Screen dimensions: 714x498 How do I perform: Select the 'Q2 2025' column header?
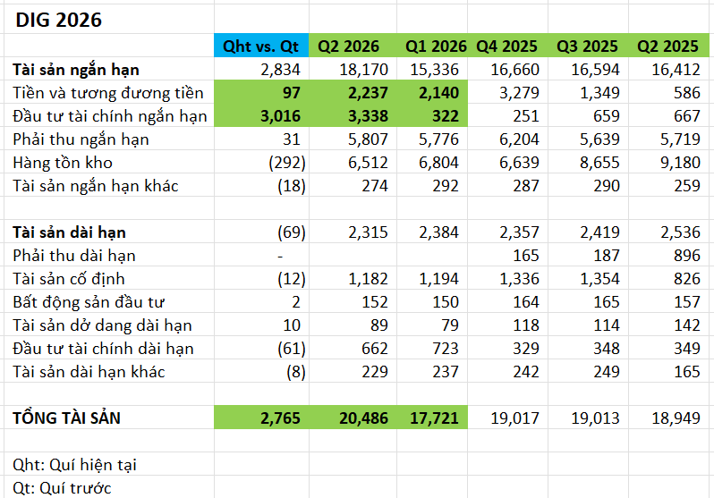(669, 46)
